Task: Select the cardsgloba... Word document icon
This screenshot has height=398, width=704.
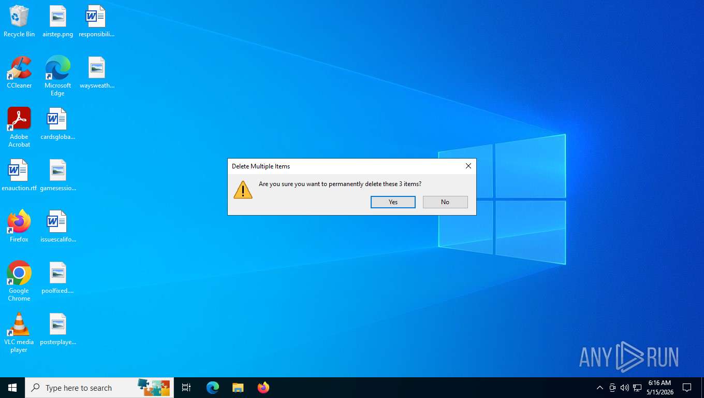Action: click(x=58, y=124)
